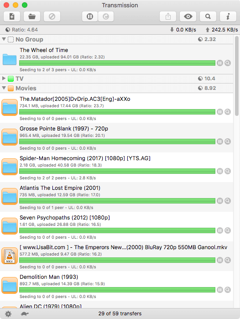Select Grosse Pointe Blank (1997) title
The height and width of the screenshot is (319, 240).
(x=64, y=129)
